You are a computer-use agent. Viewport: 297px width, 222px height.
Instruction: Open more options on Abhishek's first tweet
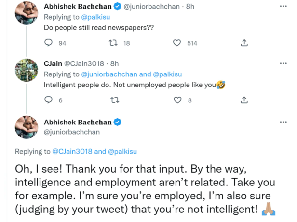coord(283,7)
